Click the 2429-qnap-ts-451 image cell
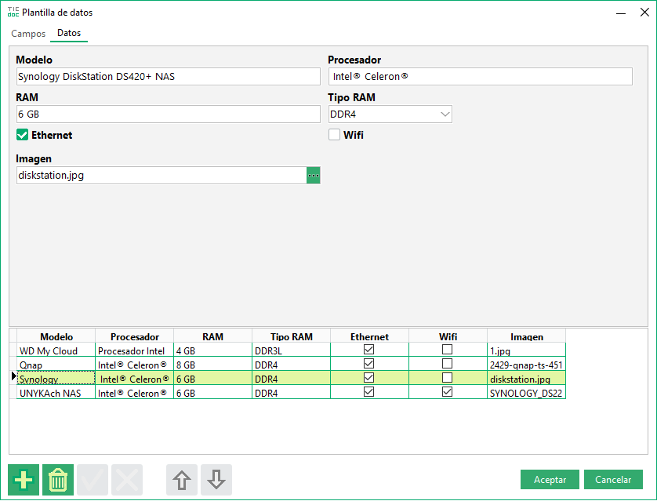This screenshot has width=657, height=501. [527, 365]
